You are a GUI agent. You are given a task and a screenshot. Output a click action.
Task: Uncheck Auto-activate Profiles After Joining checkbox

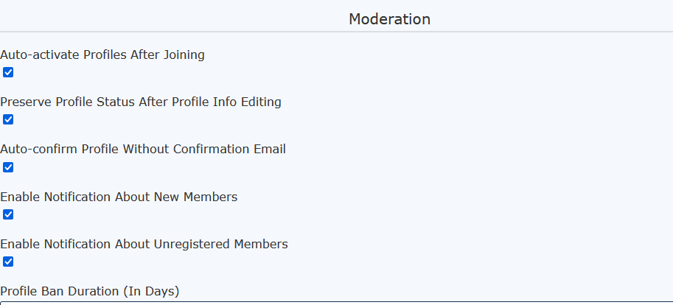tap(8, 72)
